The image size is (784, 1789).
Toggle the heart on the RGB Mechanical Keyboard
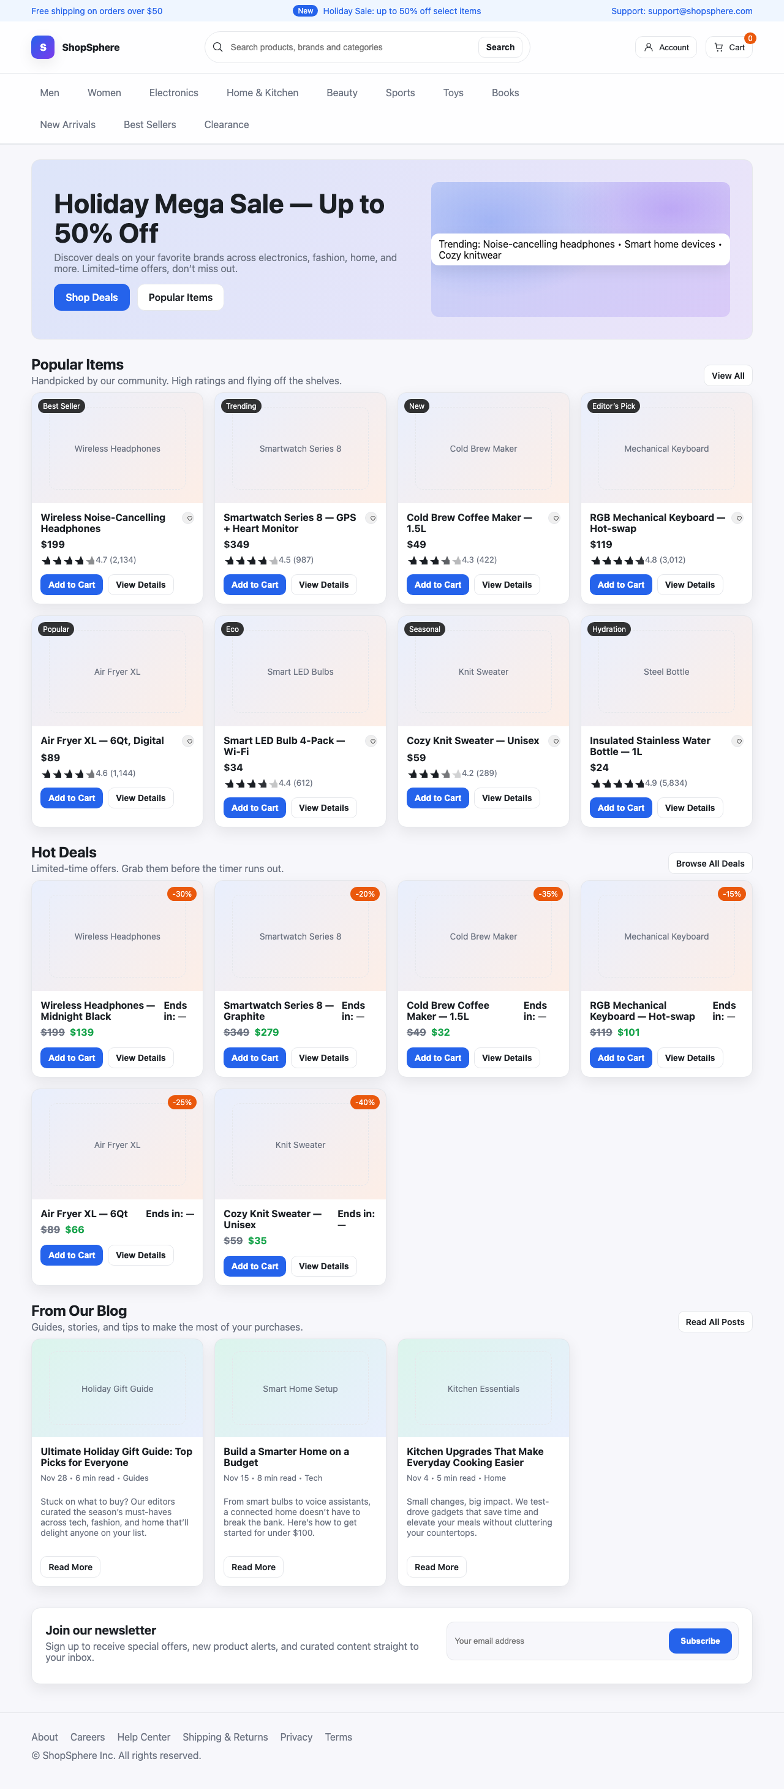(x=739, y=518)
